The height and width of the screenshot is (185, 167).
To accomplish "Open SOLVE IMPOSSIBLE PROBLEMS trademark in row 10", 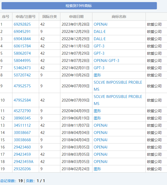I will 118,100.
